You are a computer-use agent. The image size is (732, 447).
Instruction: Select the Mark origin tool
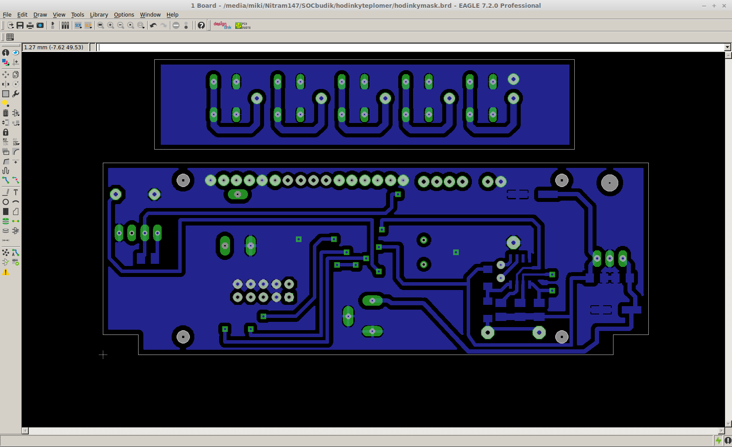click(16, 62)
